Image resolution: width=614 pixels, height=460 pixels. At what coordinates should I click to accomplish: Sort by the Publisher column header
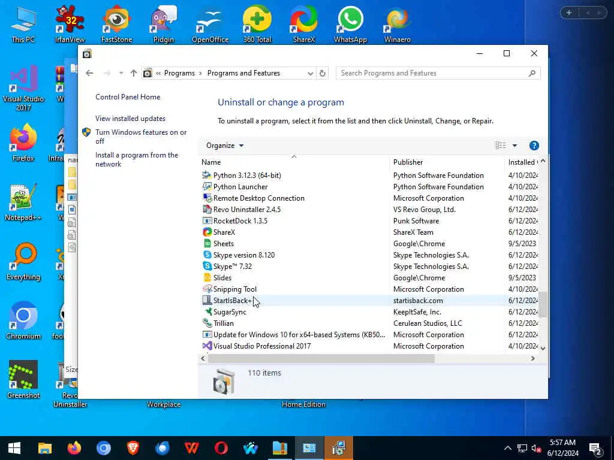(447, 162)
